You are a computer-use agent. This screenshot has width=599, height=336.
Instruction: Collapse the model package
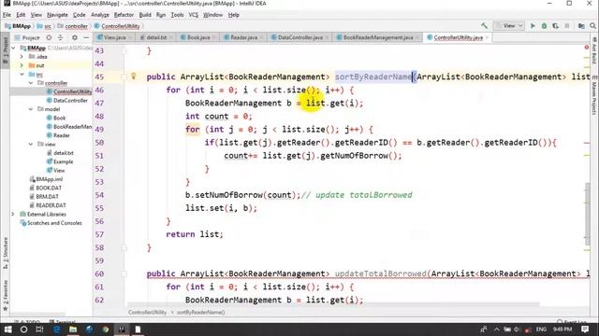(x=31, y=109)
